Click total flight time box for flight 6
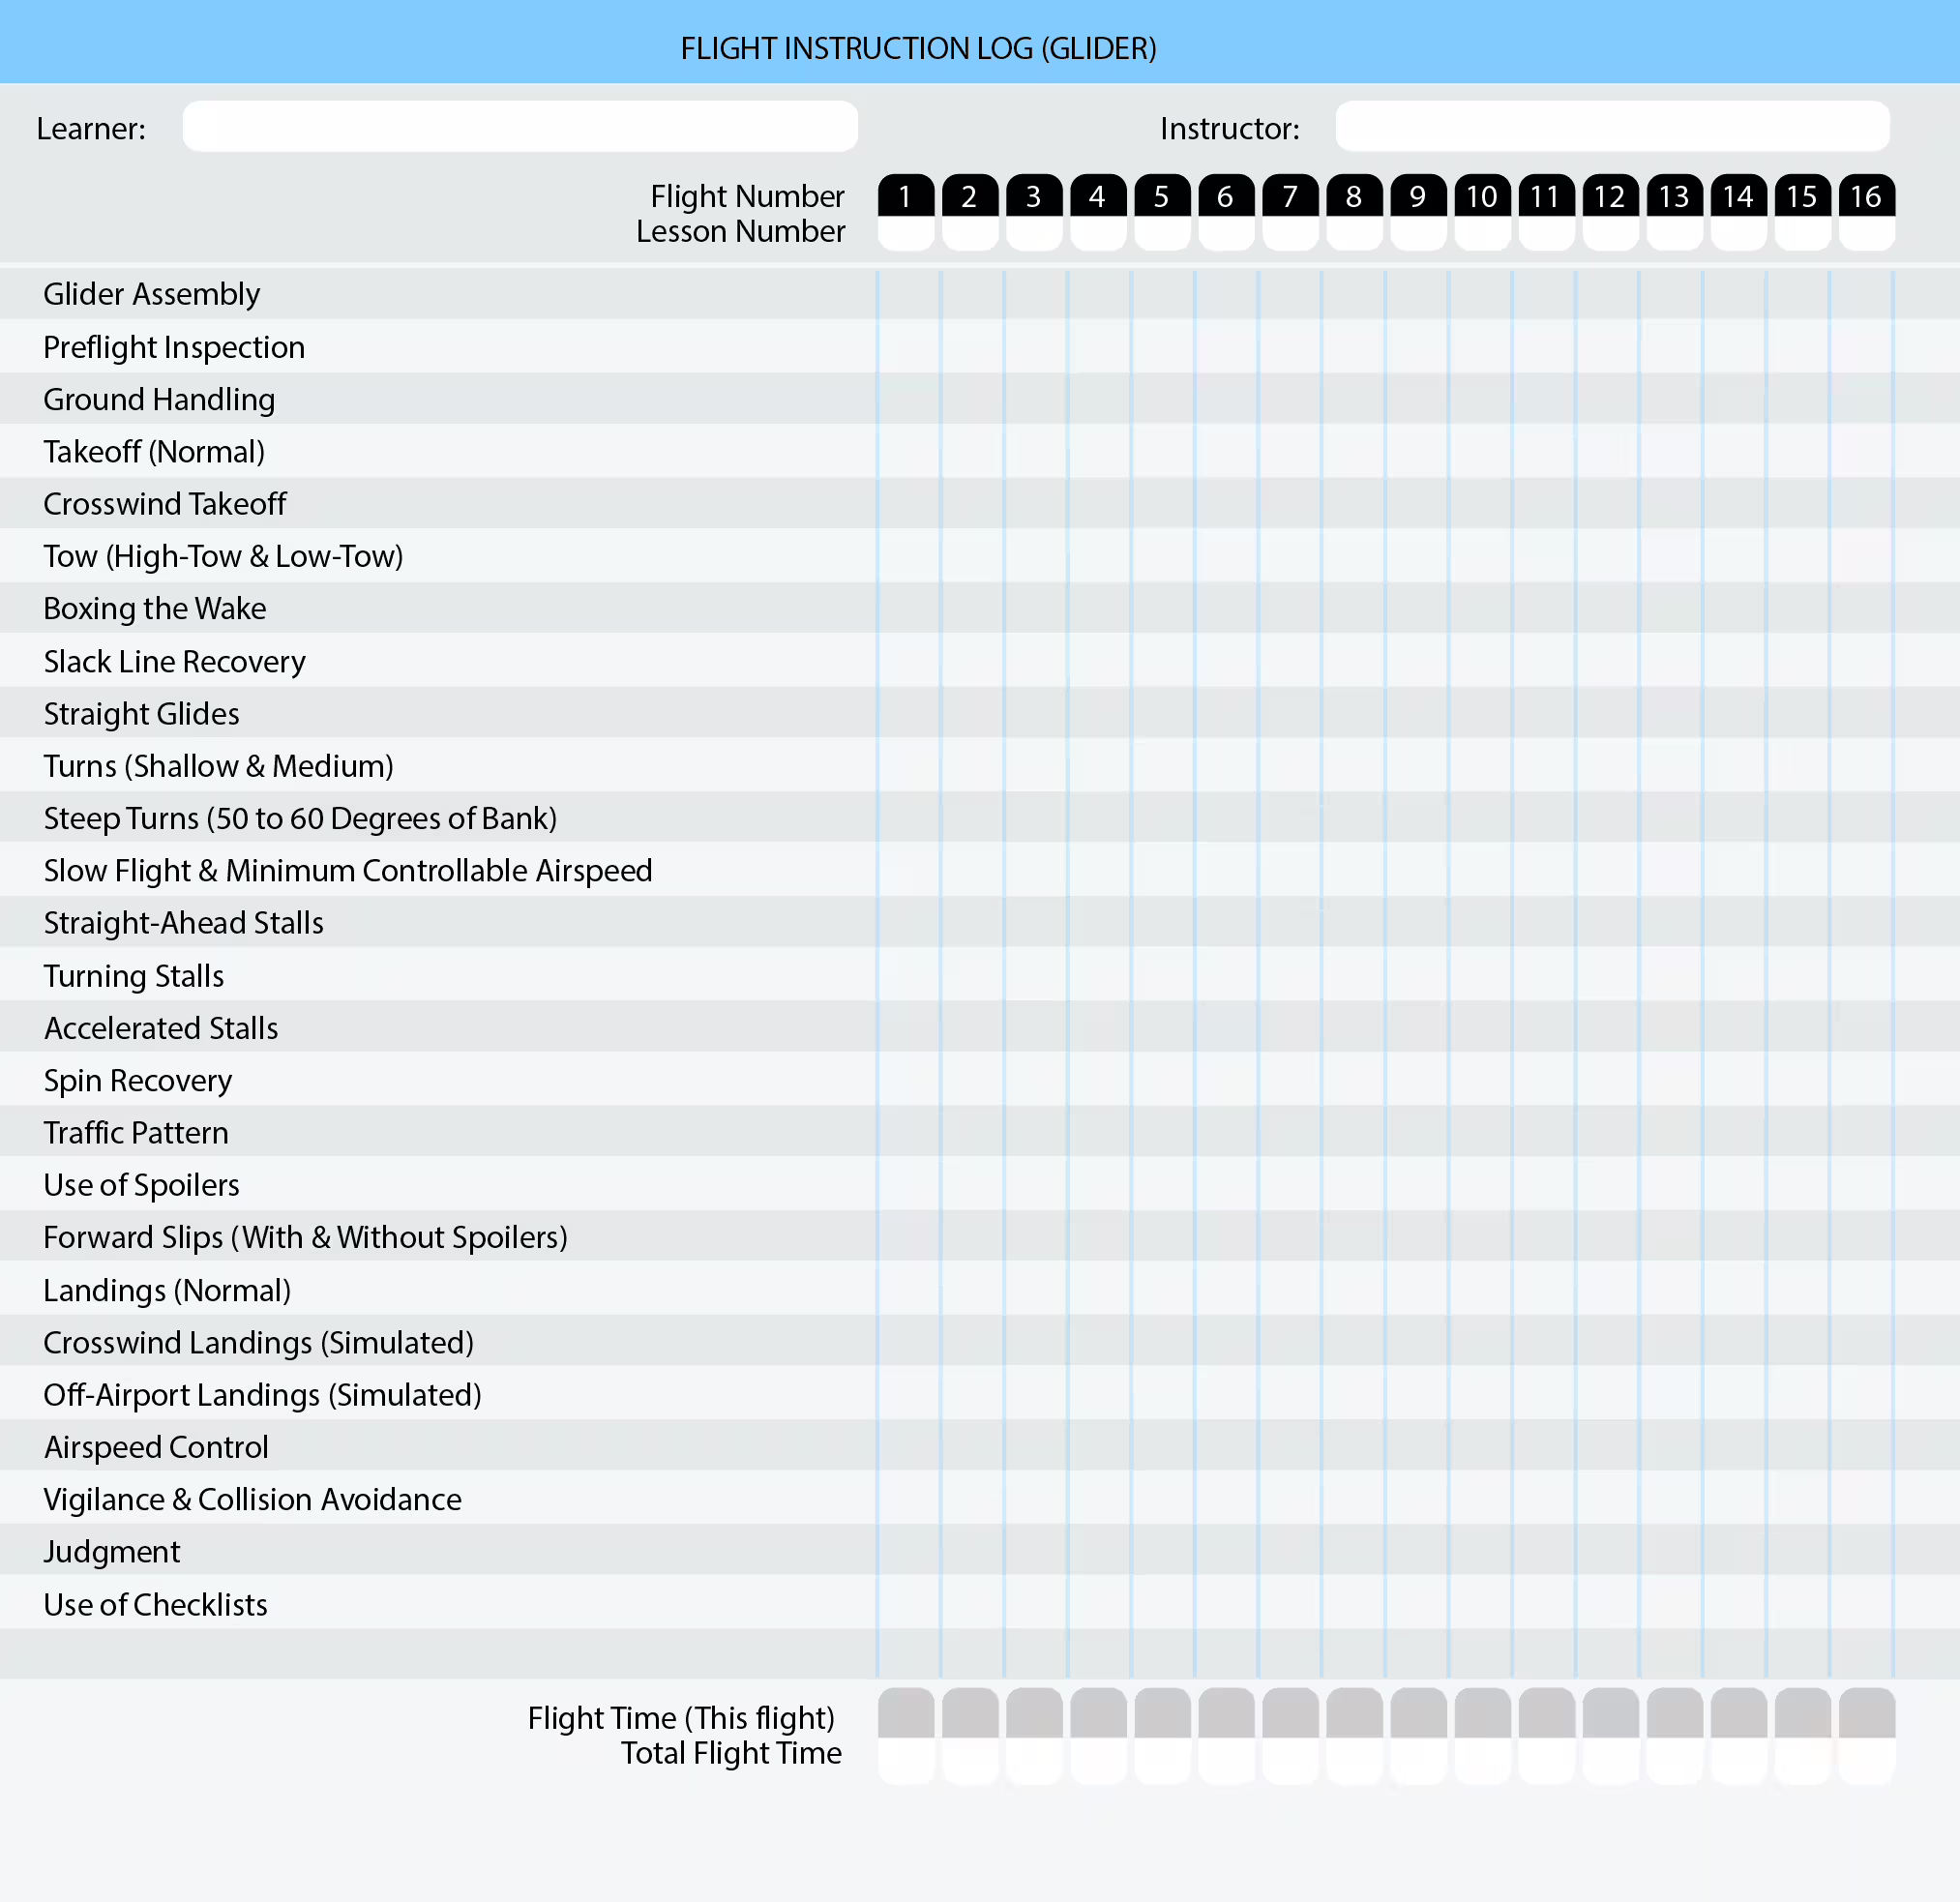1960x1902 pixels. [x=1226, y=1760]
